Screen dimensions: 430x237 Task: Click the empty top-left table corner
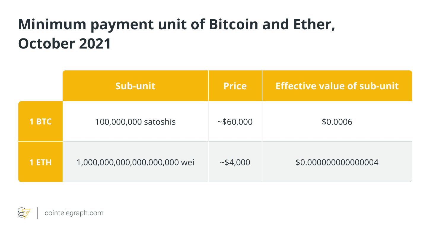[41, 86]
